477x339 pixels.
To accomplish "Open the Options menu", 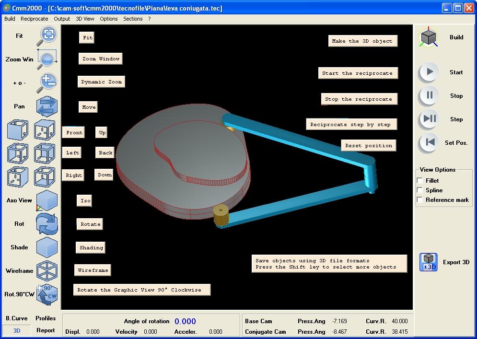I will 109,19.
